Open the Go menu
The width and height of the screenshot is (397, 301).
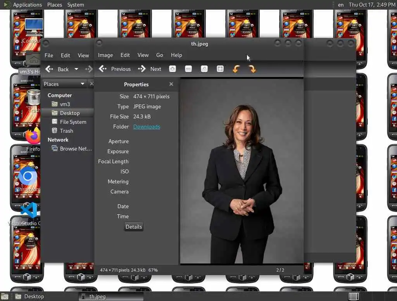(x=159, y=55)
